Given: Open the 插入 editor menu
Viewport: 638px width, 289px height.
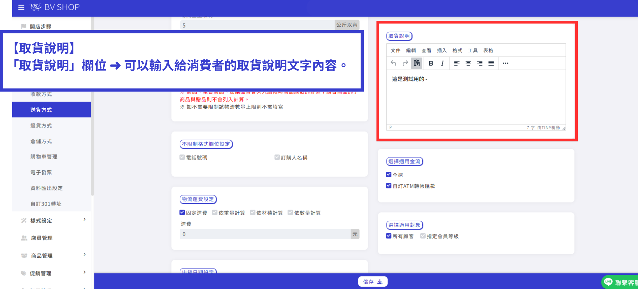Looking at the screenshot, I should tap(442, 50).
